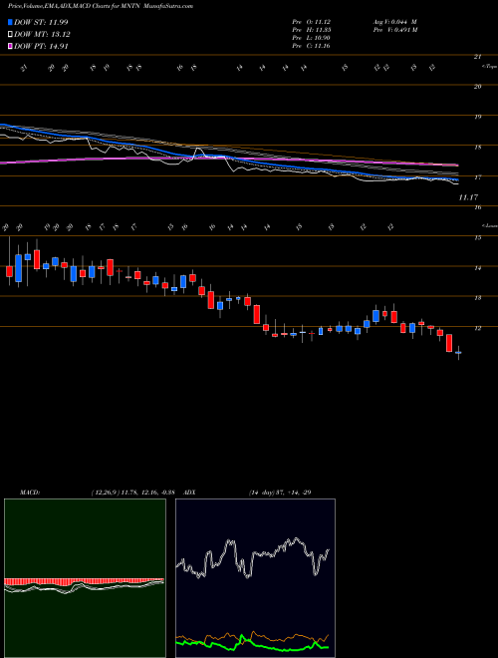
Task: Click the chart title mentioning MNTN MunafaSutra.com
Action: (101, 6)
